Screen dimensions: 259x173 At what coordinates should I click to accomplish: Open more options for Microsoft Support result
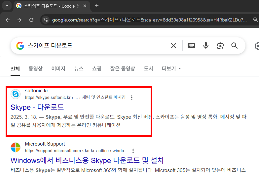point(133,151)
